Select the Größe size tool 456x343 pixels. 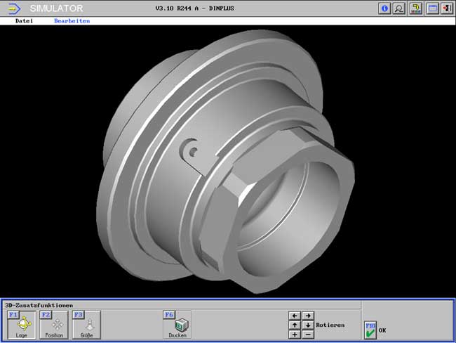coord(87,325)
